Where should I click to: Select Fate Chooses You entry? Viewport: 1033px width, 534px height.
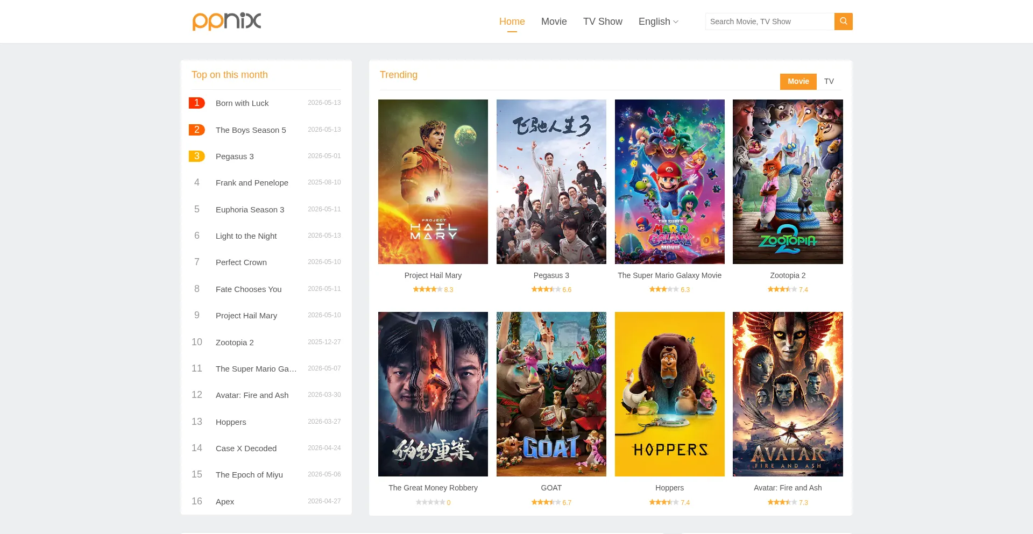(x=249, y=289)
